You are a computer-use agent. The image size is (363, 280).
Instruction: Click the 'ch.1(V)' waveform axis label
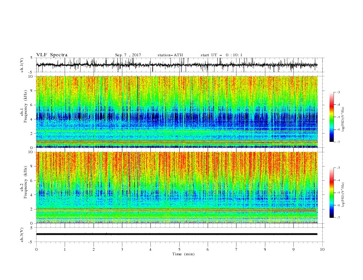coord(22,65)
